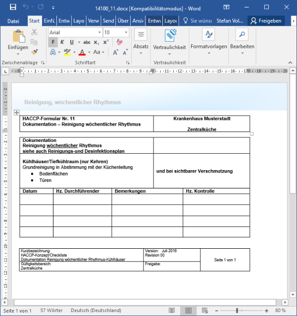Click the 57 Wörter word count
The width and height of the screenshot is (297, 316).
[51, 311]
